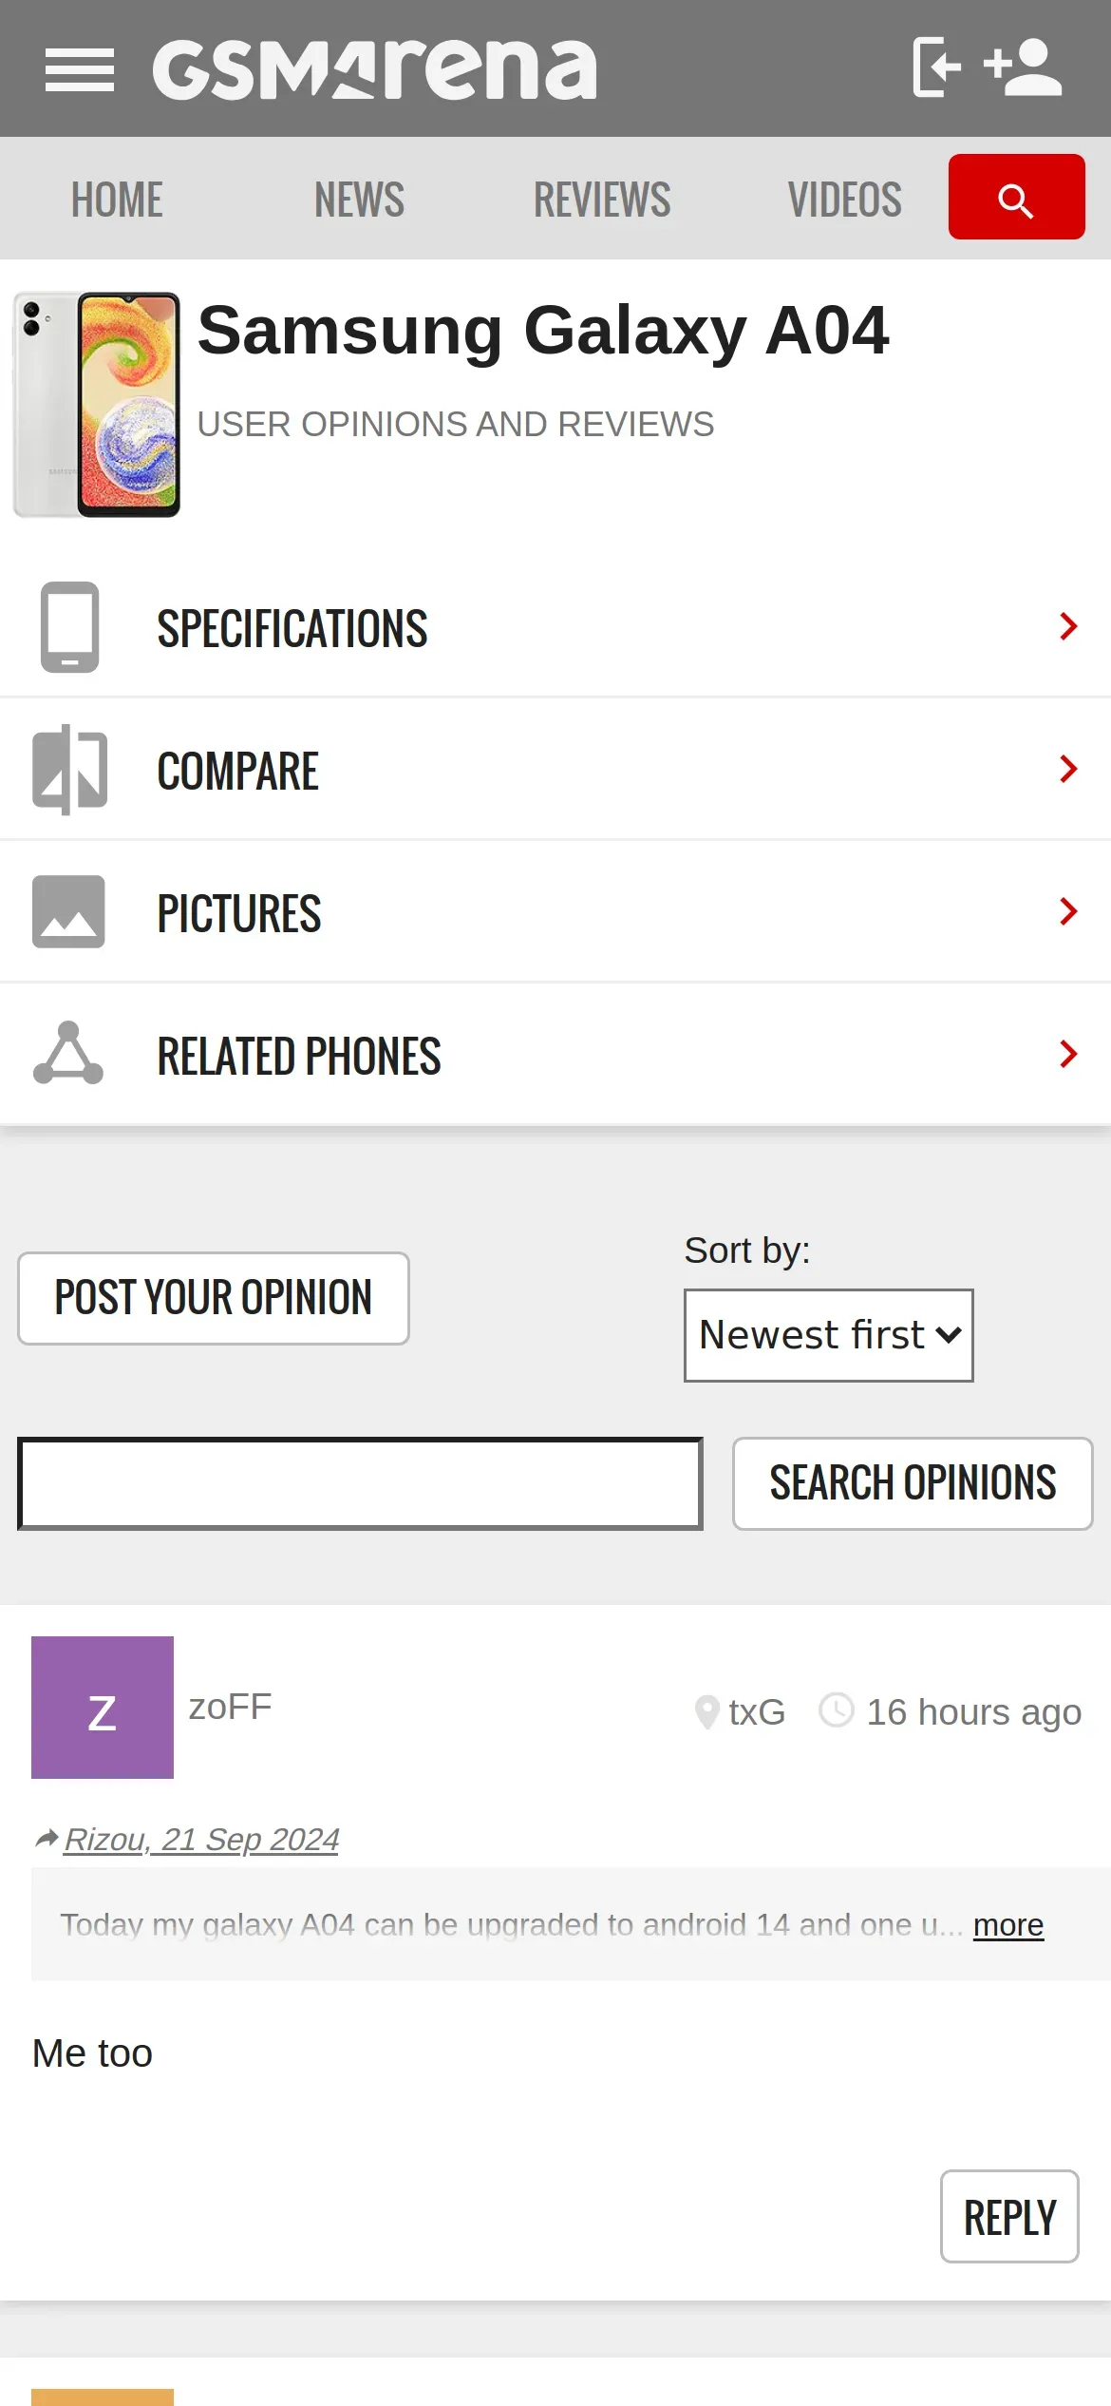Click the log in icon
This screenshot has width=1111, height=2406.
point(936,67)
